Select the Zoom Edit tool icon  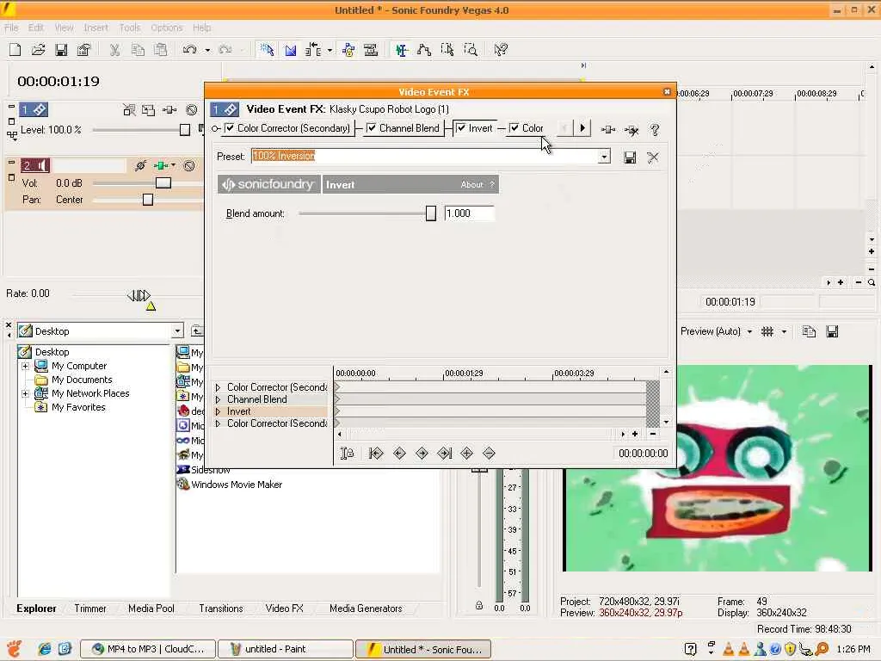click(471, 50)
